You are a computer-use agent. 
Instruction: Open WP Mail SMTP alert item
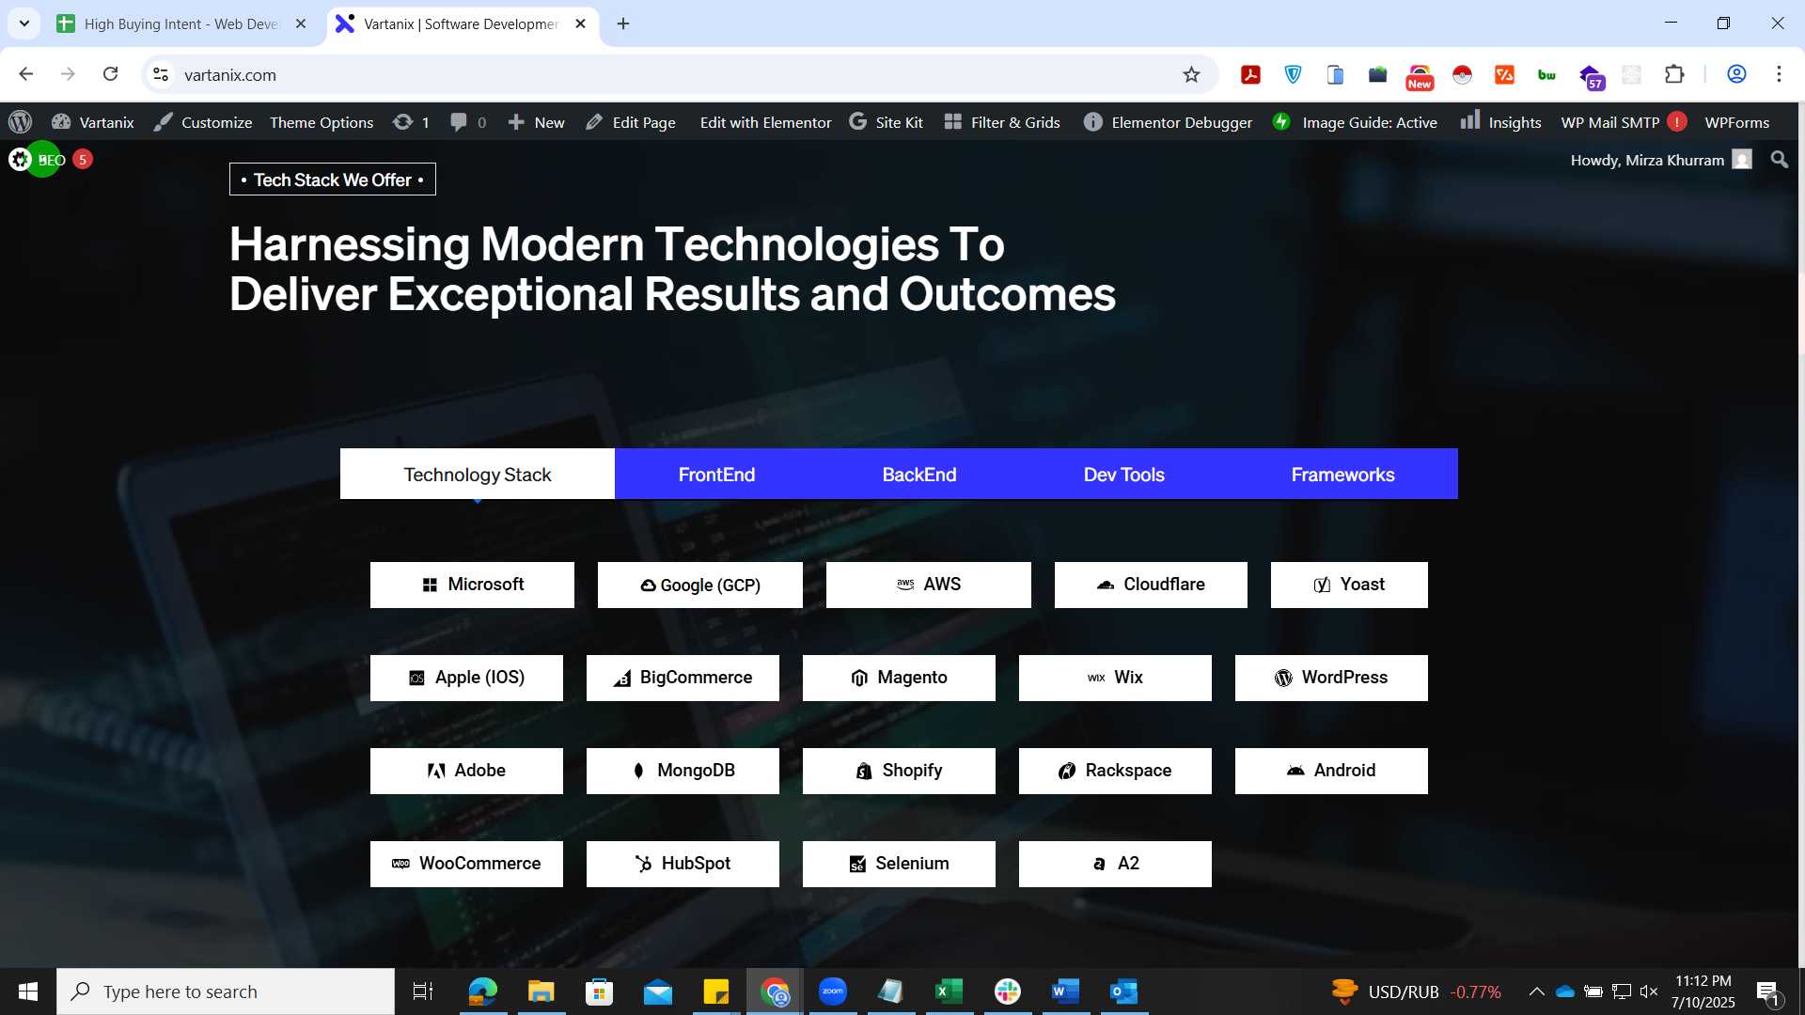point(1624,122)
